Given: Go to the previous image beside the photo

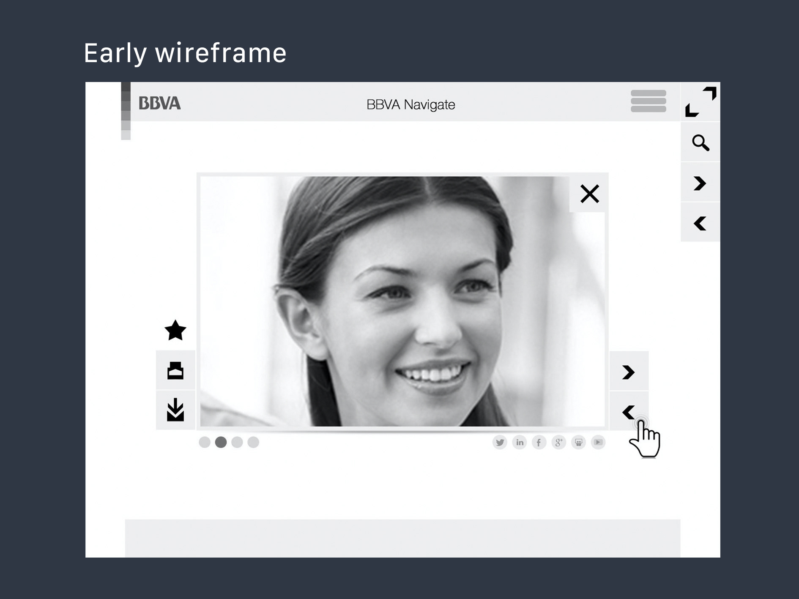Looking at the screenshot, I should (629, 412).
